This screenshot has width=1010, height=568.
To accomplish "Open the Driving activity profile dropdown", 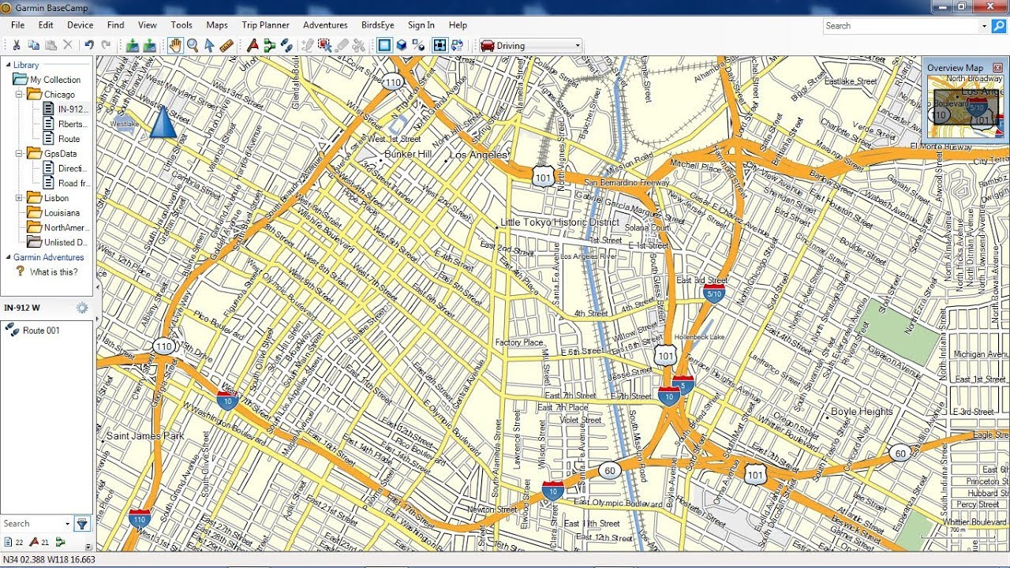I will (x=530, y=46).
